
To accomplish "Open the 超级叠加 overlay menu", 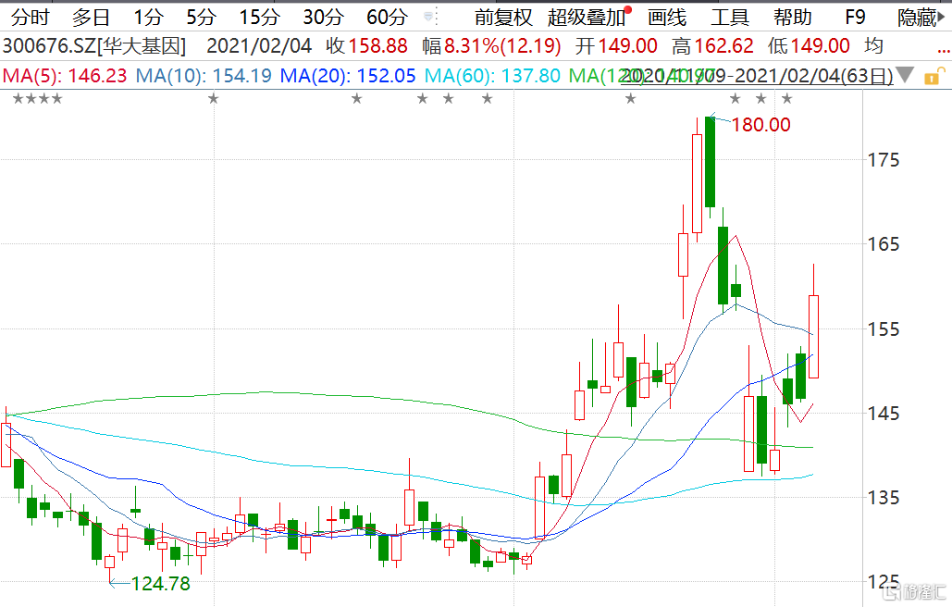I will 586,17.
